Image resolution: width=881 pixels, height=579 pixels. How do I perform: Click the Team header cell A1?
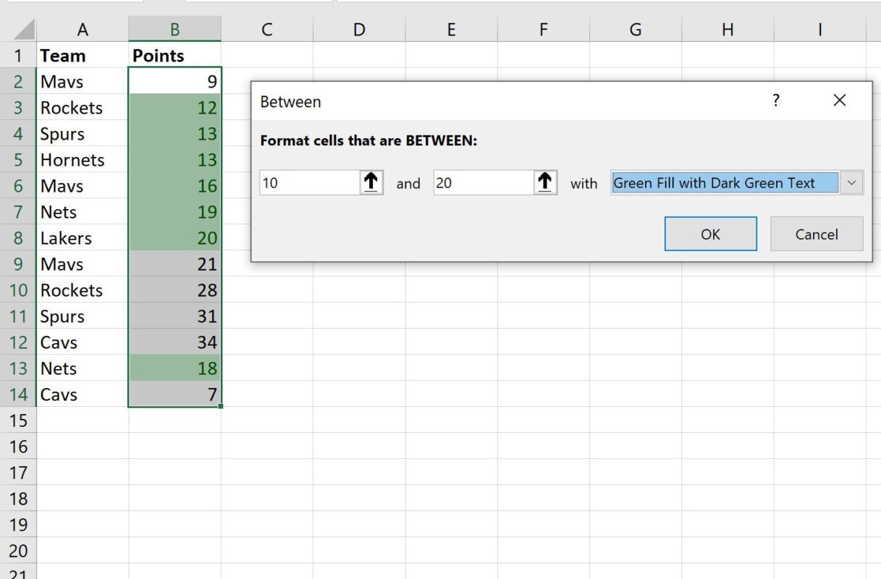pos(83,55)
